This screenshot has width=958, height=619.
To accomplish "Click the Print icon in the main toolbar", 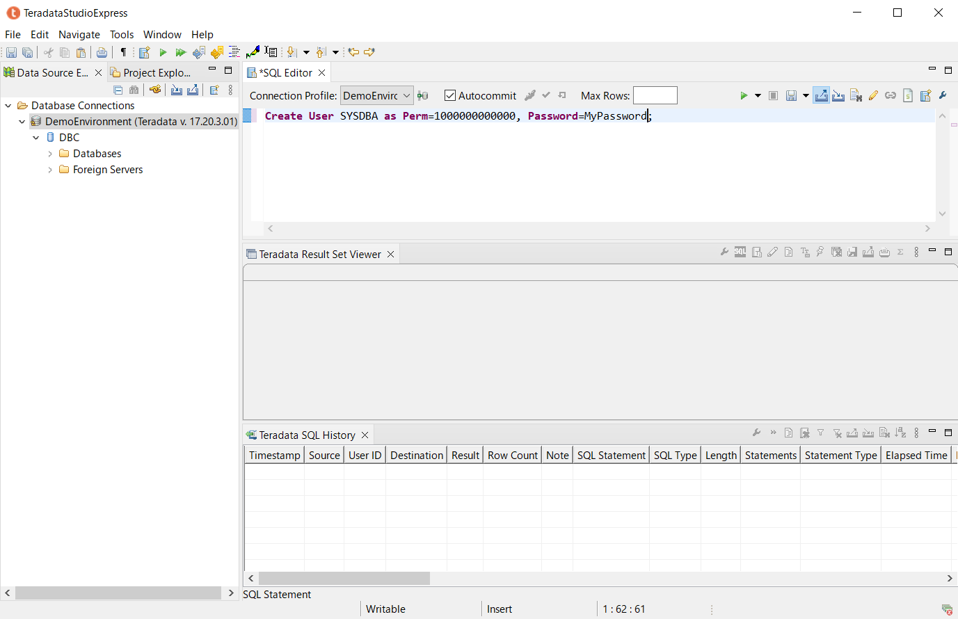I will point(102,52).
